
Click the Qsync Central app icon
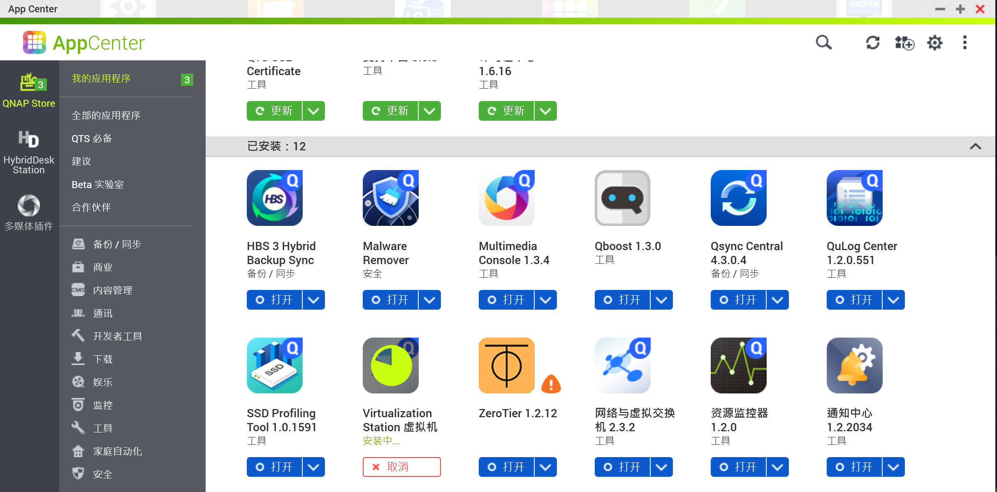(x=739, y=198)
